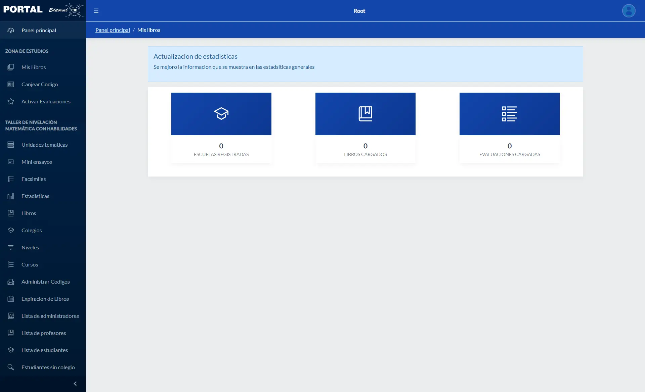
Task: Open Mis Libros in sidebar
Action: click(34, 67)
